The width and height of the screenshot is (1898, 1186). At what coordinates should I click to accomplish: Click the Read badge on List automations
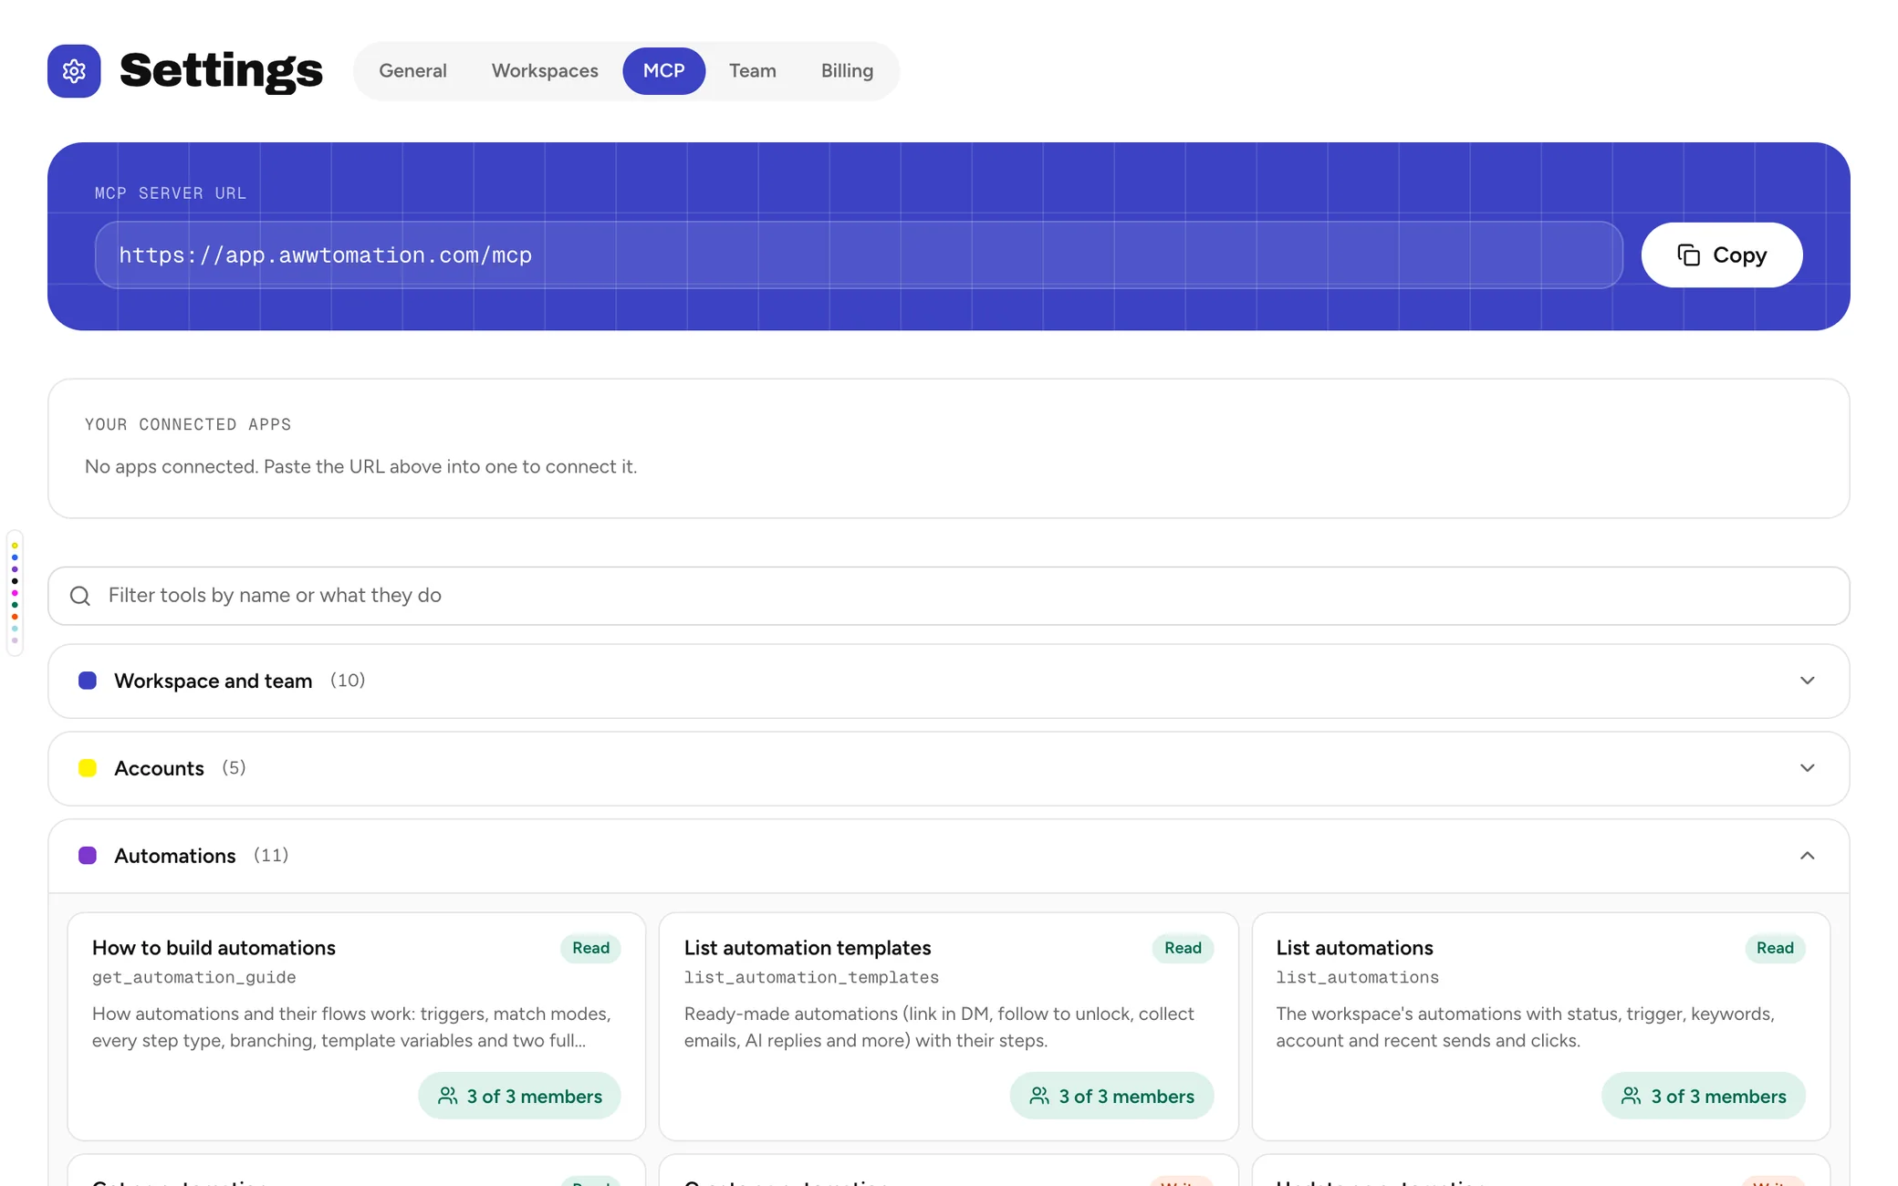click(x=1775, y=948)
